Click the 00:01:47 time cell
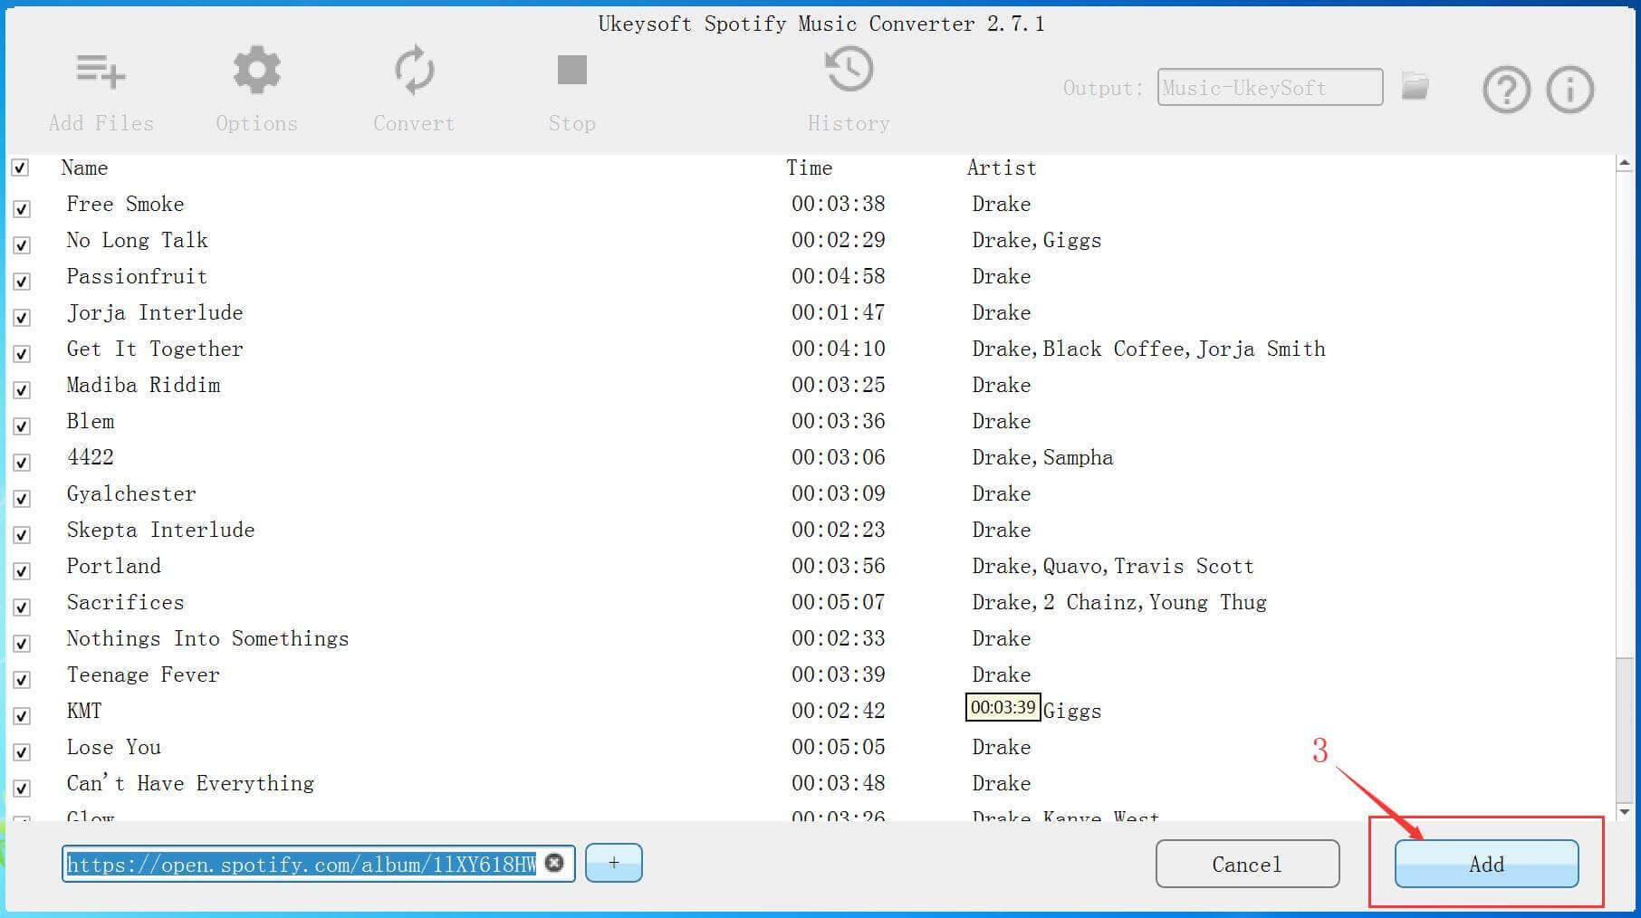 (x=839, y=312)
